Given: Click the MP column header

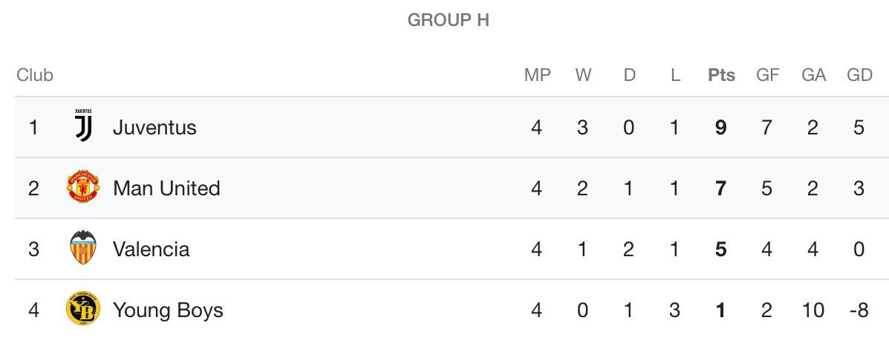Looking at the screenshot, I should tap(538, 75).
